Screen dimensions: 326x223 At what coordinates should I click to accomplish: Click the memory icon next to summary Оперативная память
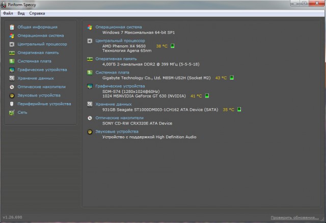(x=90, y=59)
